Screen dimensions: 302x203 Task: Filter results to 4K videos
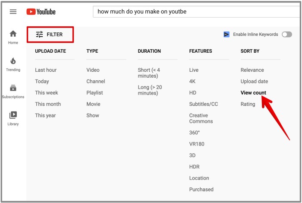point(192,81)
